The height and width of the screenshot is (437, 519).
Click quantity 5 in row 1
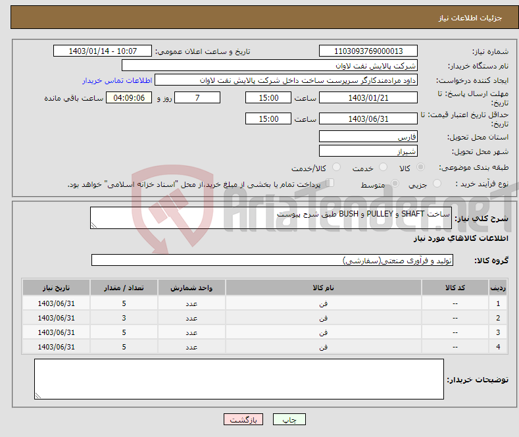pos(124,303)
